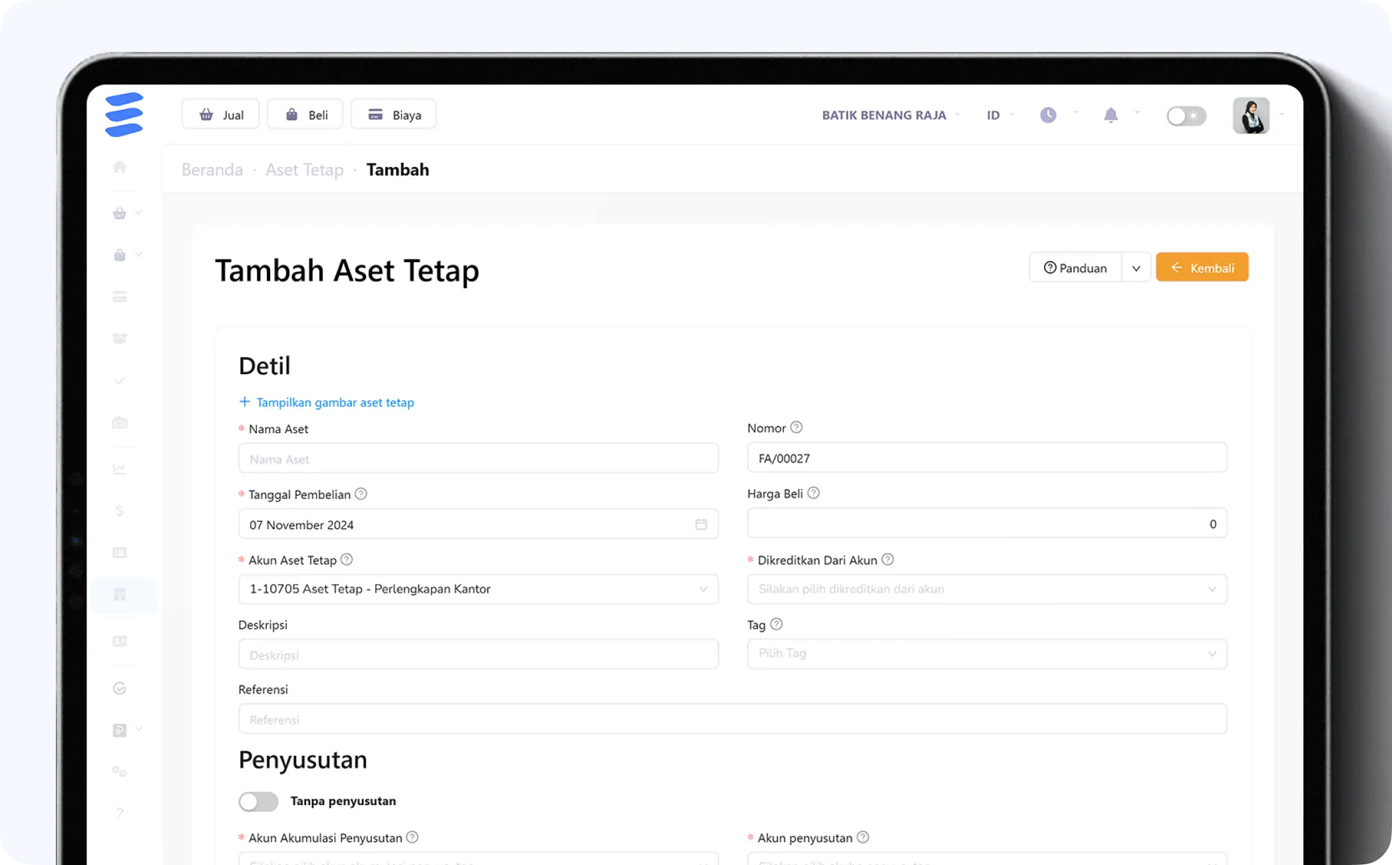Open the checkmark sidebar icon
The image size is (1392, 865).
(120, 381)
